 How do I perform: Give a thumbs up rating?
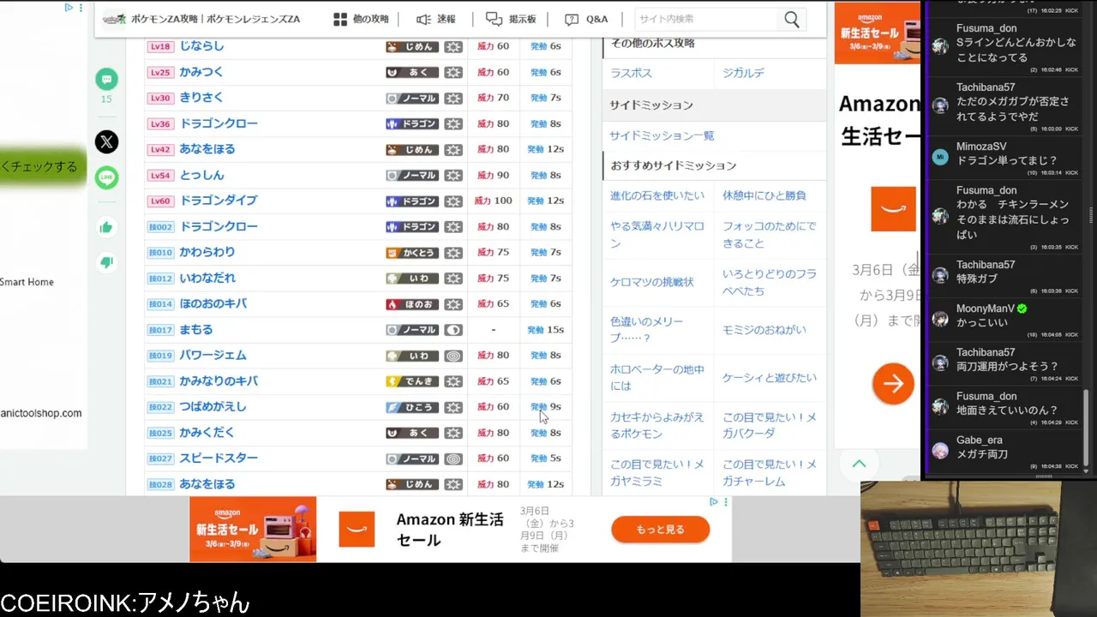click(106, 227)
